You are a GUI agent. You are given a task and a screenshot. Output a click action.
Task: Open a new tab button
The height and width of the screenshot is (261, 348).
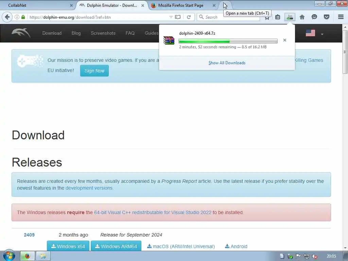[226, 5]
